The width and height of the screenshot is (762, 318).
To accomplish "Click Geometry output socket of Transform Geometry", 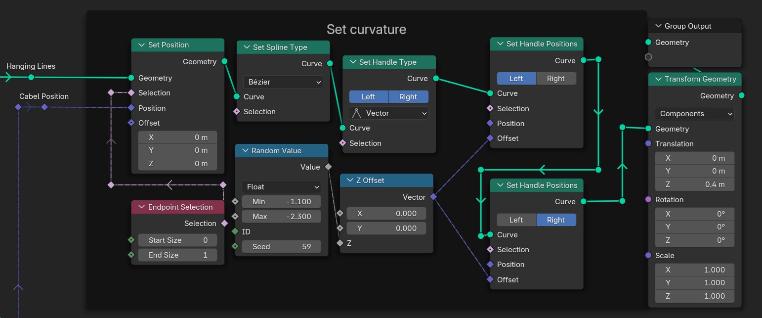I will [741, 95].
